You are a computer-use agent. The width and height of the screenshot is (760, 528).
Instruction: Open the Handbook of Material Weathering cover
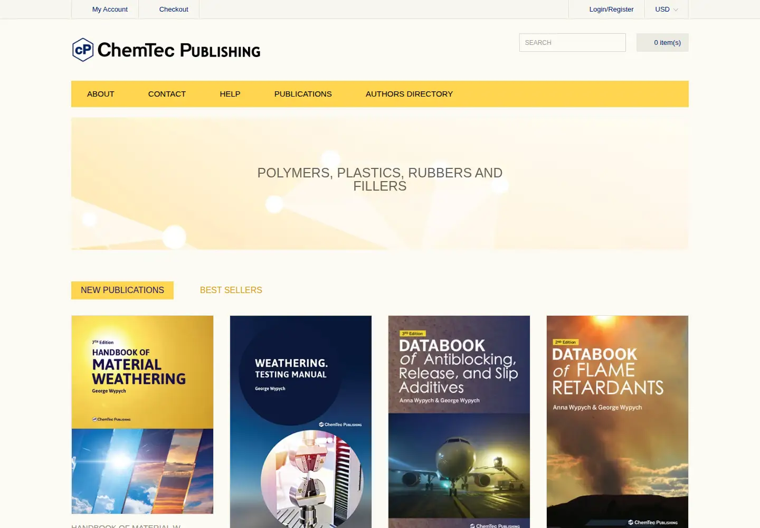tap(142, 414)
